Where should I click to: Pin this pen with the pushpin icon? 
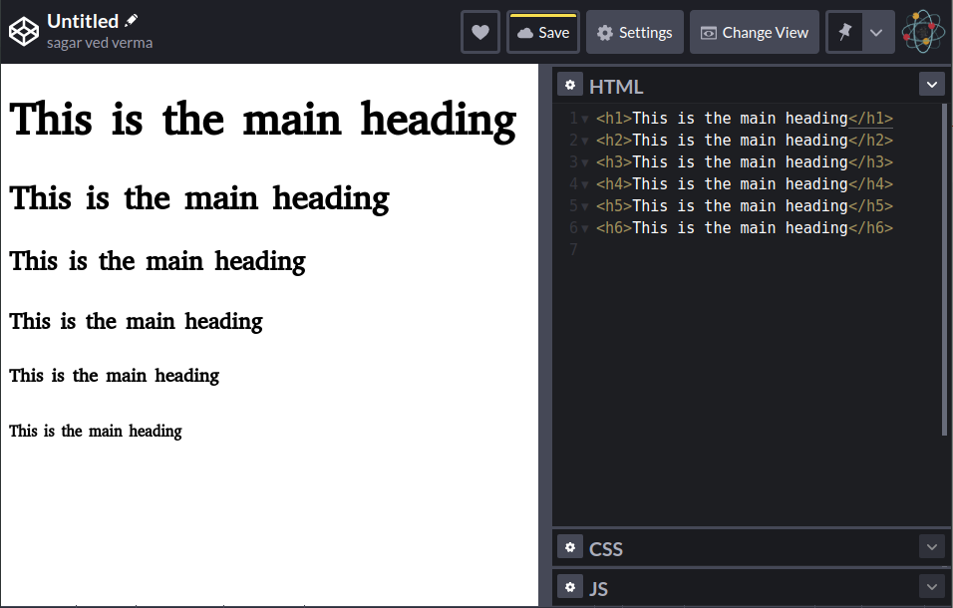point(844,32)
